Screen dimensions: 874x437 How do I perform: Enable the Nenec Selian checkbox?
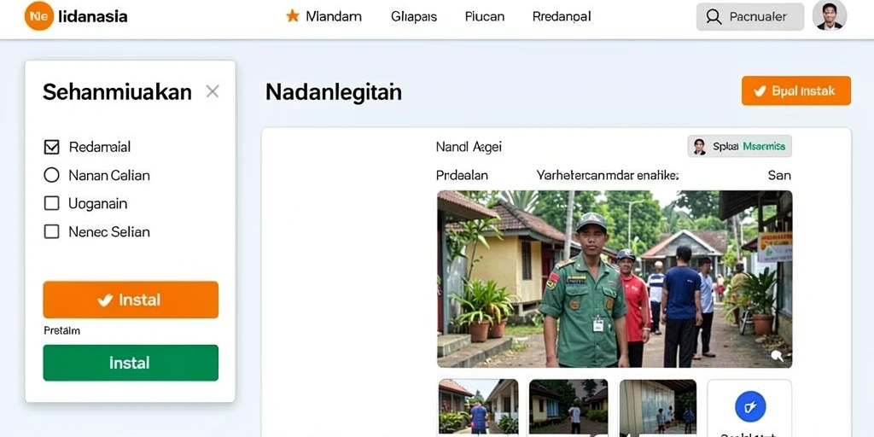point(51,231)
